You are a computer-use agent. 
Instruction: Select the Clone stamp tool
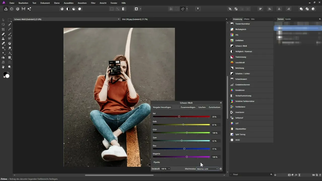click(3, 39)
